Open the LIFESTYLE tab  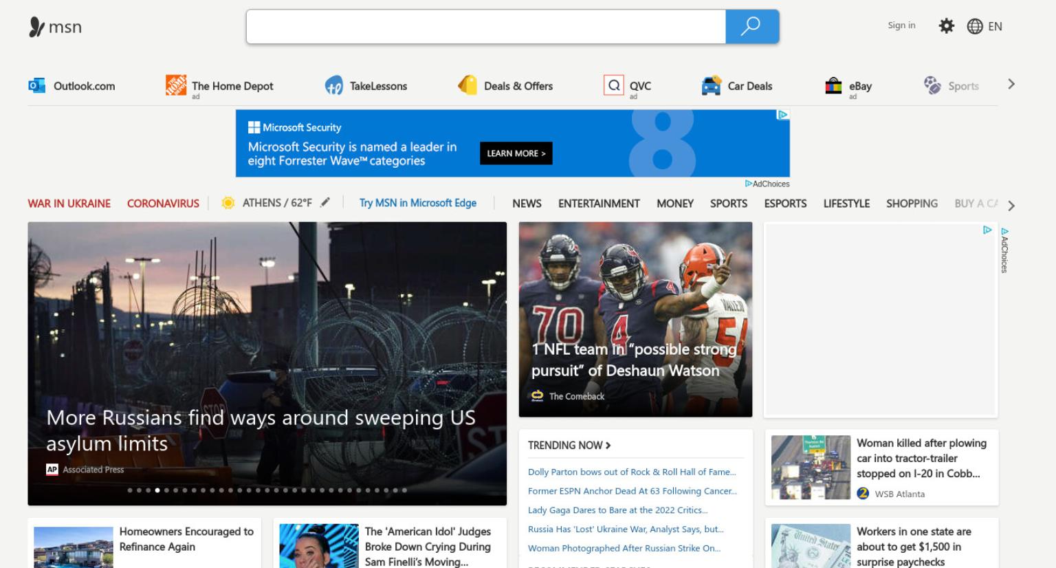coord(846,204)
